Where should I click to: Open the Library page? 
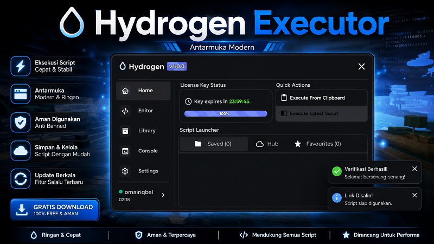point(143,131)
